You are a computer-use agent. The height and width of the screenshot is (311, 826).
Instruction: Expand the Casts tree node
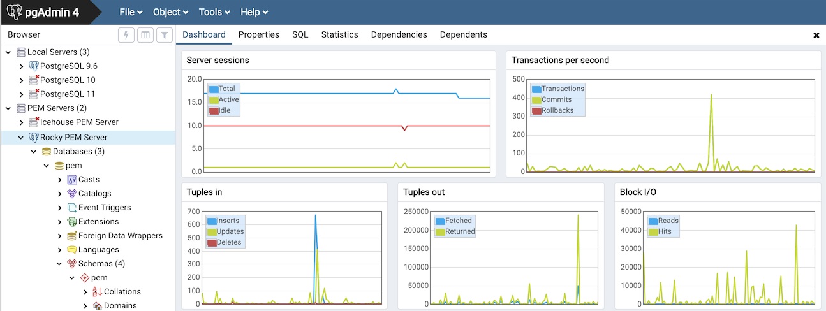point(59,180)
